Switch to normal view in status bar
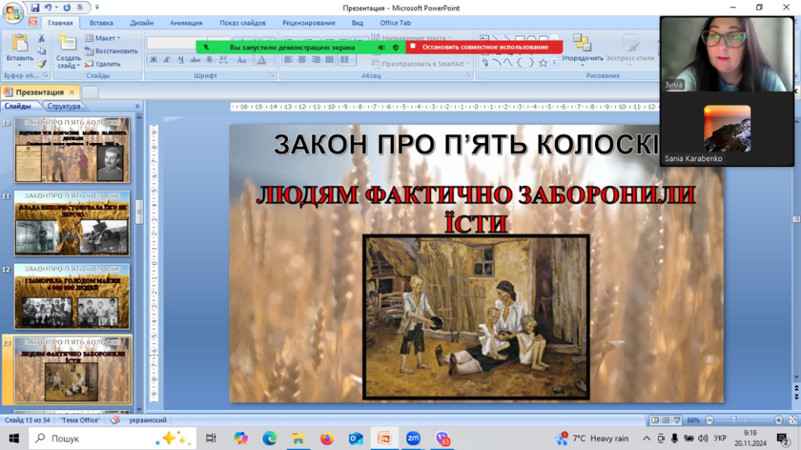Screen dimensions: 801x450 [655, 420]
